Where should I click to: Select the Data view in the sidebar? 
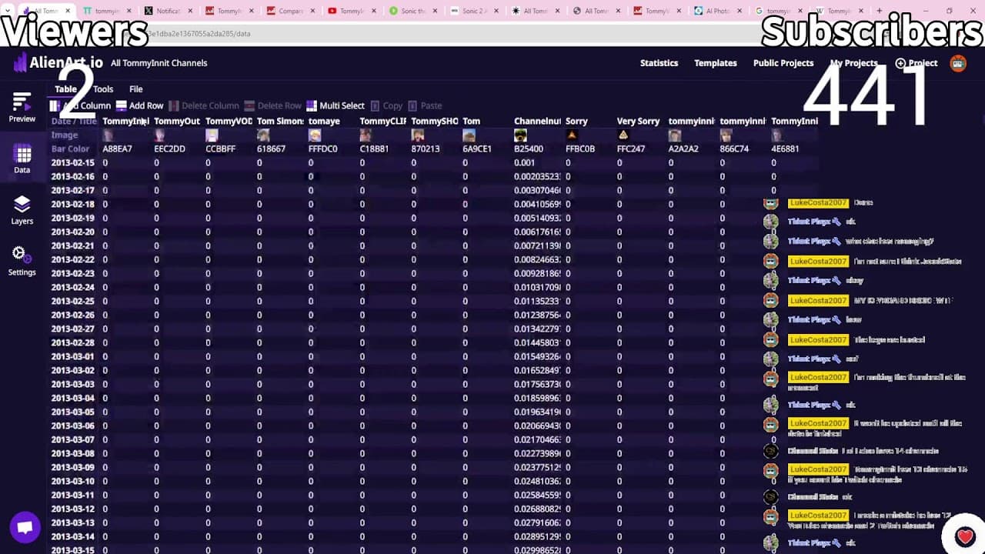tap(22, 159)
